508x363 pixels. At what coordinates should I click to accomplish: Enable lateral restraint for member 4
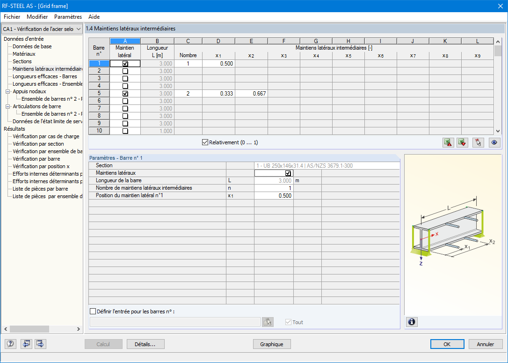(125, 86)
